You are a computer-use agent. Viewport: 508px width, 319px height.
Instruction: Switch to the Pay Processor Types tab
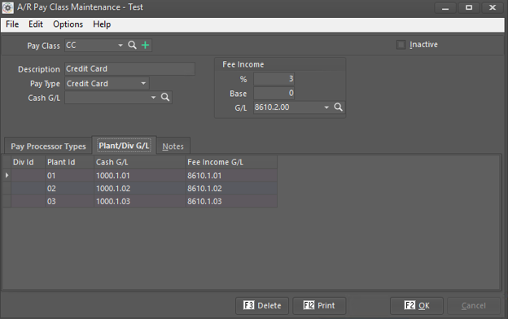pyautogui.click(x=48, y=146)
